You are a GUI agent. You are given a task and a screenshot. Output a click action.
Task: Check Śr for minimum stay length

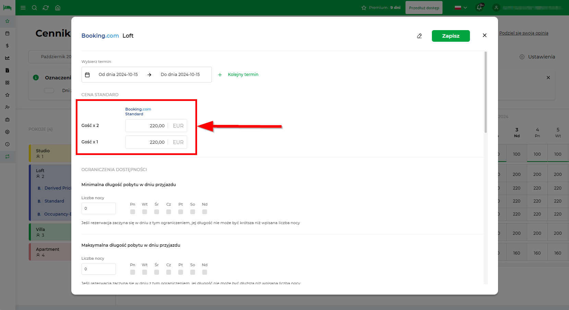tap(157, 212)
